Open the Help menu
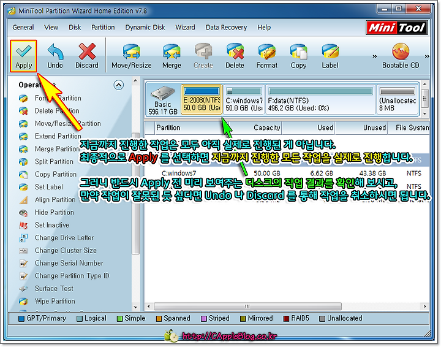The image size is (441, 347). pos(264,28)
